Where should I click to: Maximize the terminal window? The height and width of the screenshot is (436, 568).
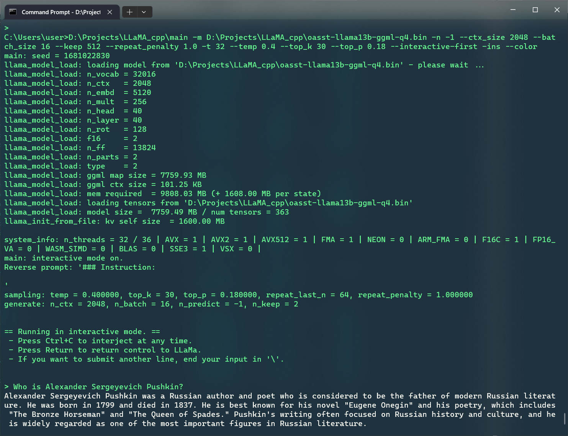tap(535, 10)
